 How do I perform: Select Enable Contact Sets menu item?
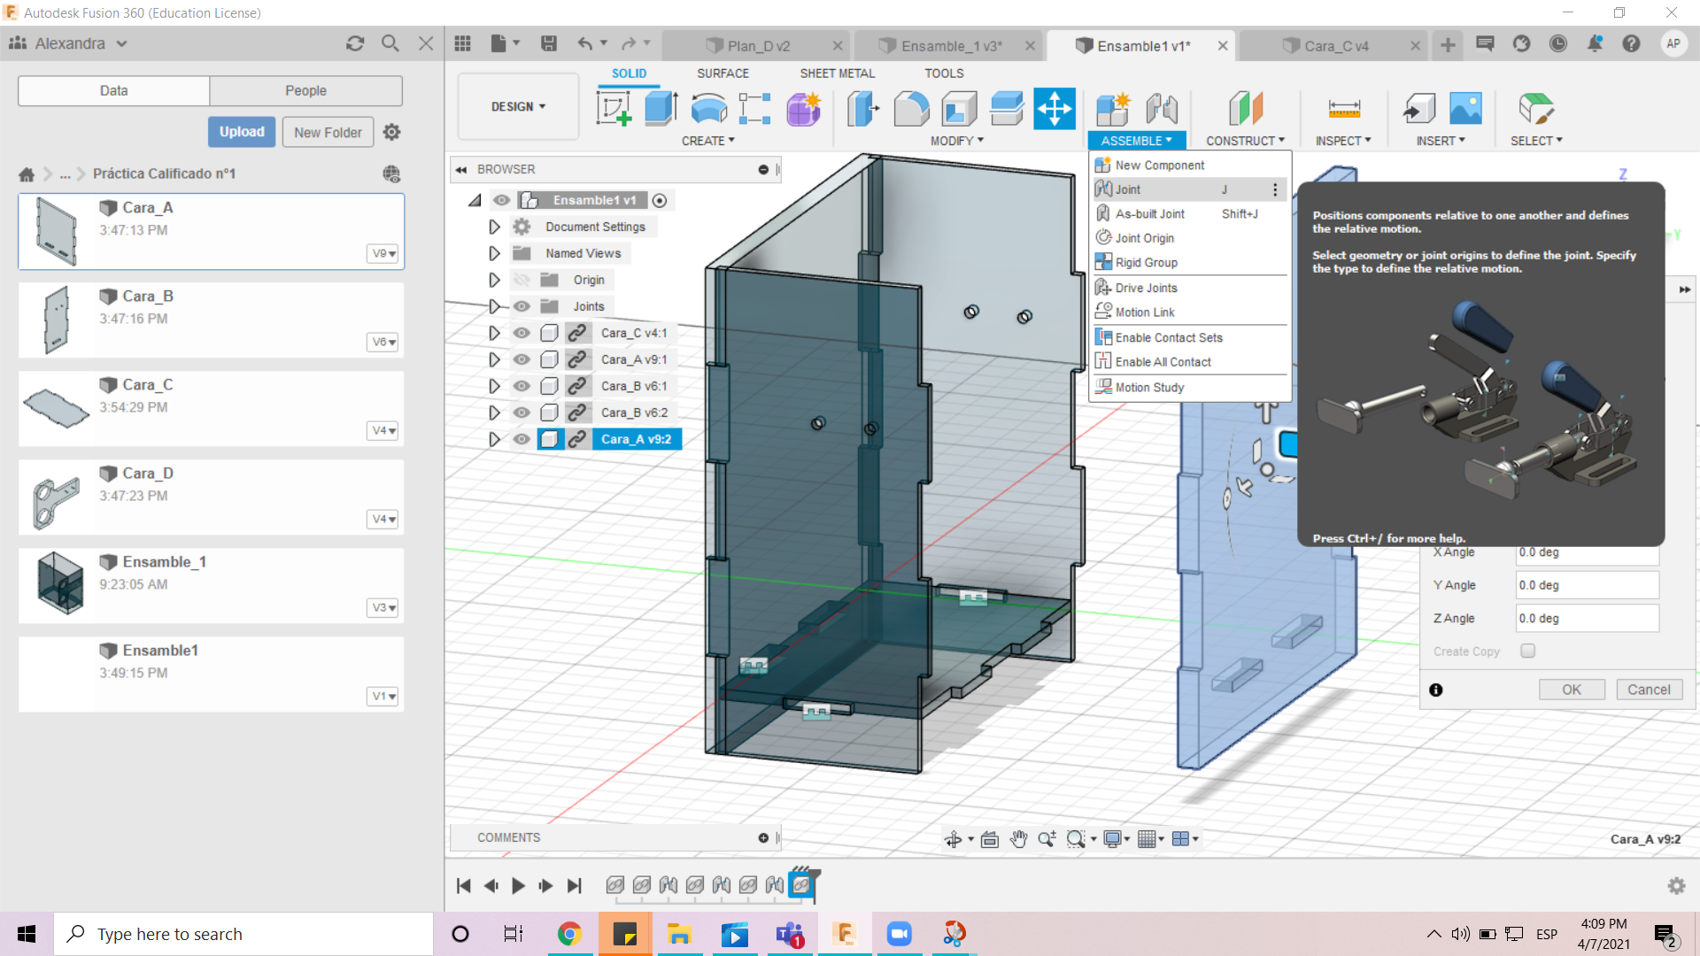(x=1168, y=336)
